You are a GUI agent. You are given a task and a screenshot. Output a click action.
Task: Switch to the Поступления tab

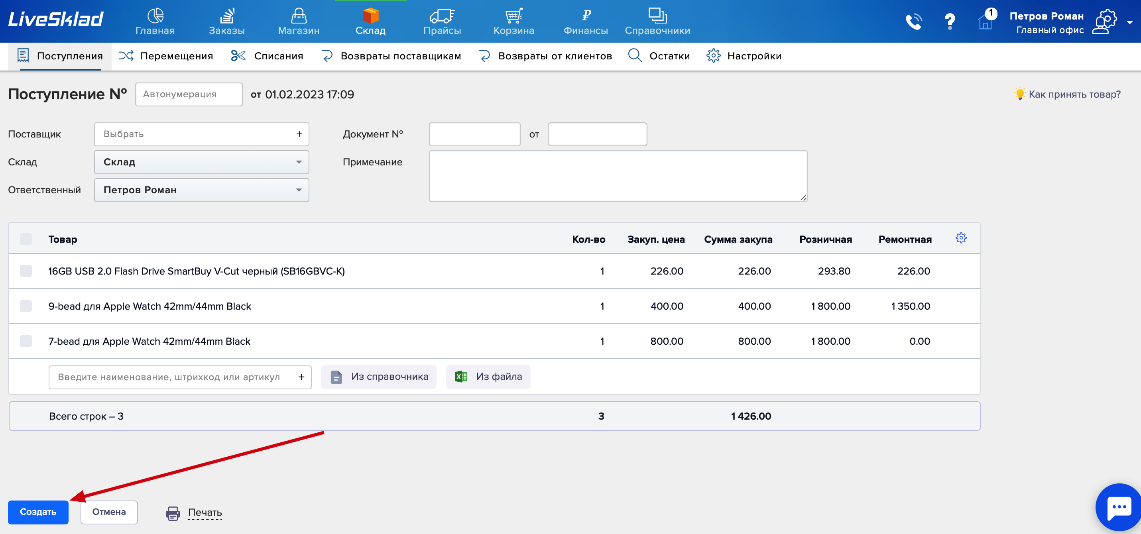60,56
